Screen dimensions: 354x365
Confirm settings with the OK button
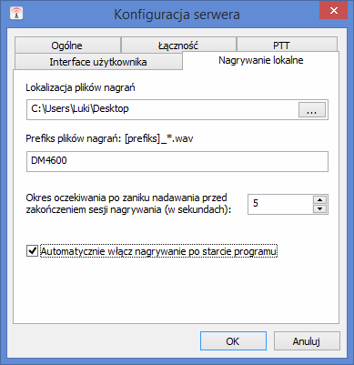[233, 341]
